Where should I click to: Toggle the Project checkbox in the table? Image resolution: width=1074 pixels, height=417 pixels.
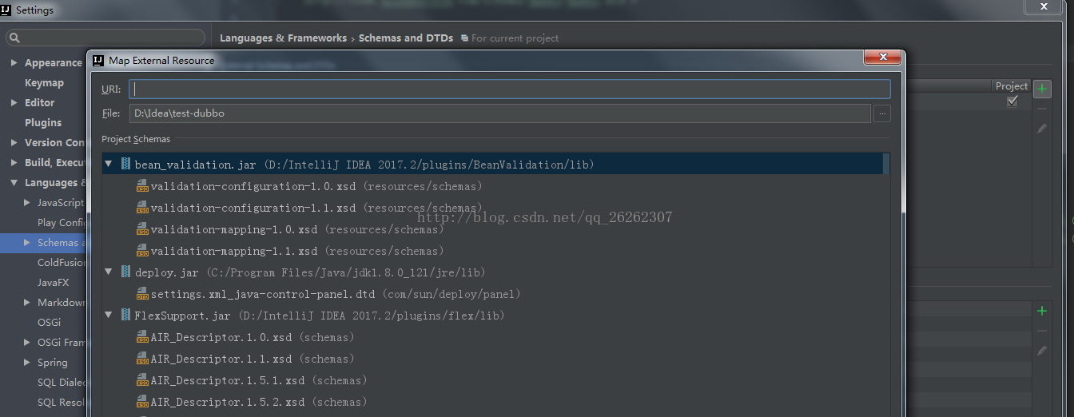click(x=1012, y=101)
